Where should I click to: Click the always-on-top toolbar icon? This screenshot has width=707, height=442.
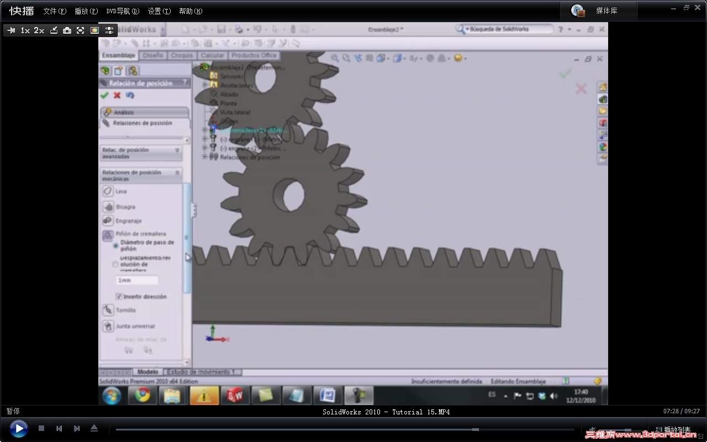click(54, 30)
